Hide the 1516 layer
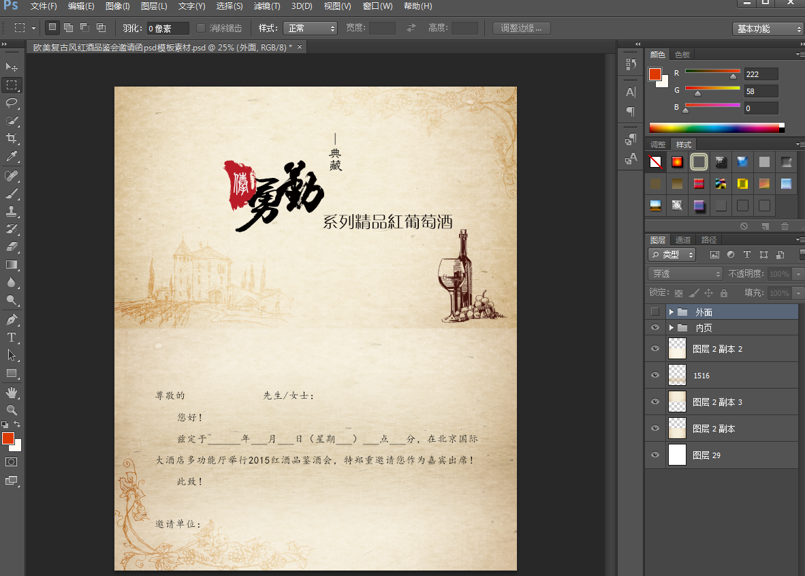 655,375
